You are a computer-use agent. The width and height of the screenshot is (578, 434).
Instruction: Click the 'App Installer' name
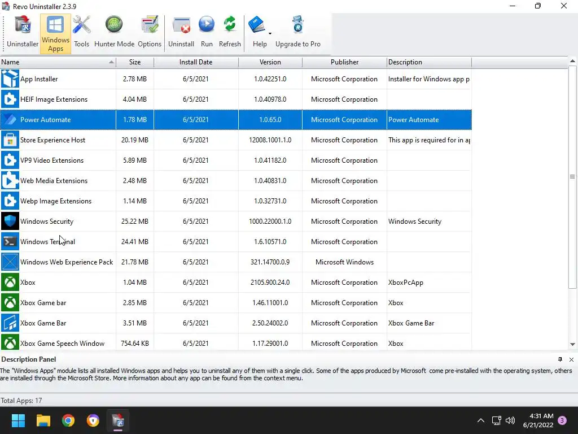pos(39,79)
